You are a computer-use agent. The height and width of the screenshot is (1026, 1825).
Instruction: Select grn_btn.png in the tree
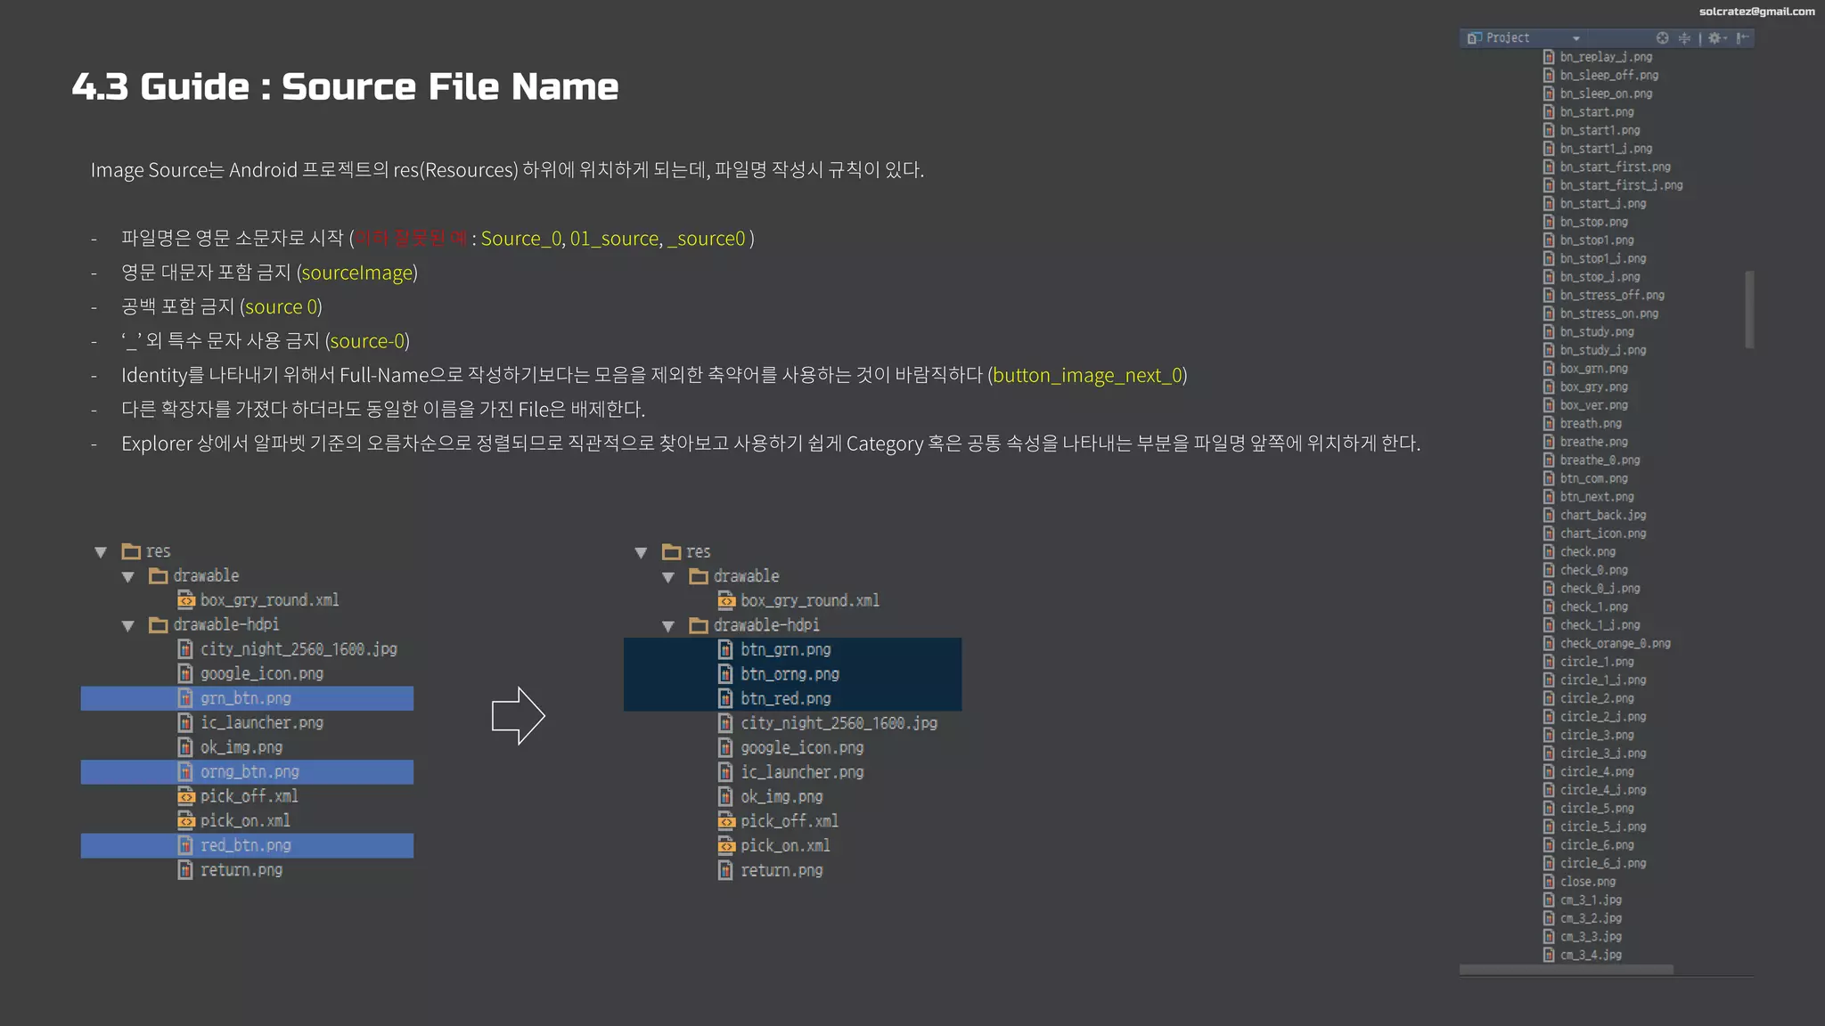point(247,698)
